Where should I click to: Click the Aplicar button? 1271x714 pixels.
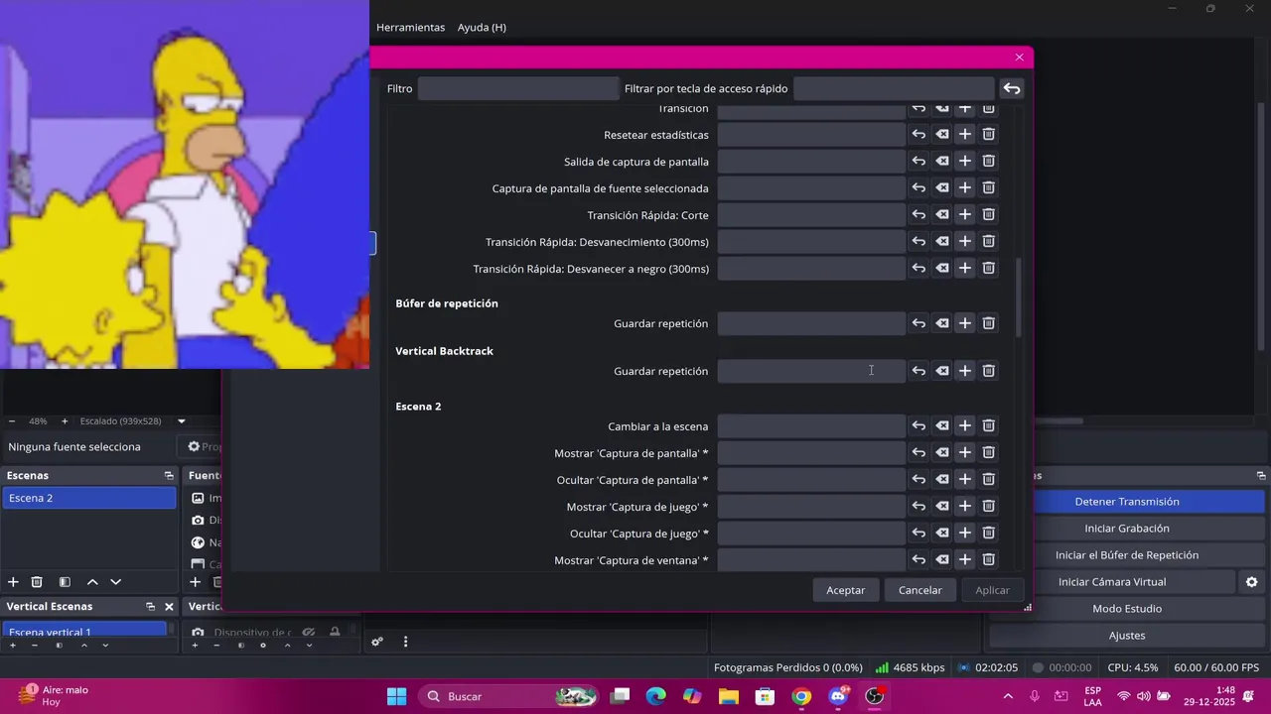pos(992,590)
